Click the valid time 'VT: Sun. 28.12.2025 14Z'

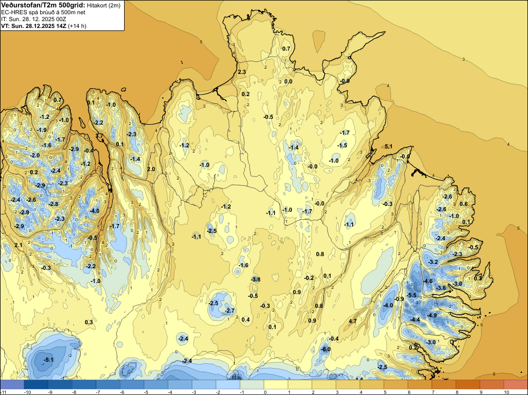pos(34,26)
